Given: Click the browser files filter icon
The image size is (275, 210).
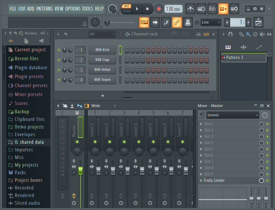Looking at the screenshot, I should pos(26,41).
